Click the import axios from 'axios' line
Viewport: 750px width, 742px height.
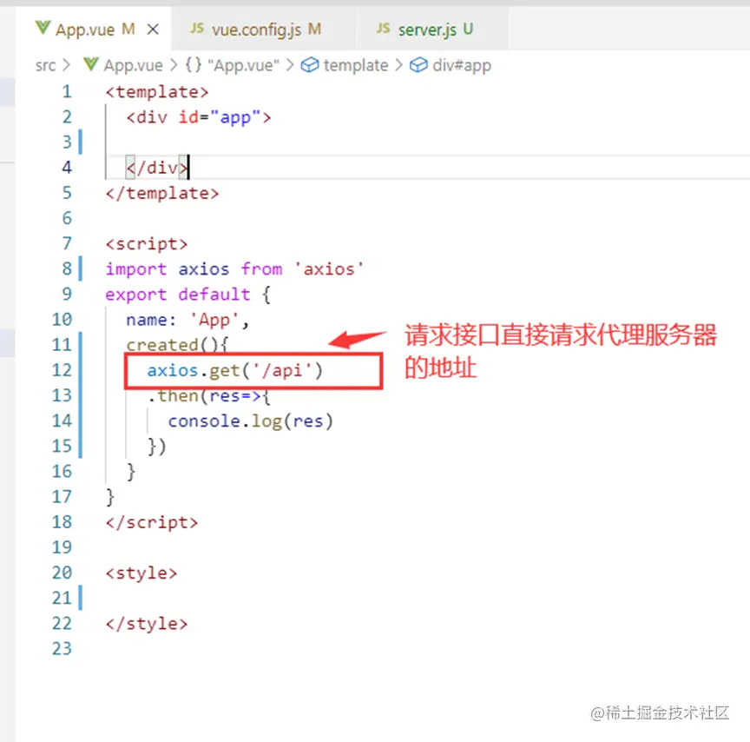click(x=234, y=269)
